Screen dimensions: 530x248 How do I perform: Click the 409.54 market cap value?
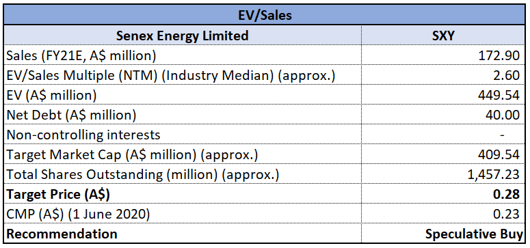499,155
